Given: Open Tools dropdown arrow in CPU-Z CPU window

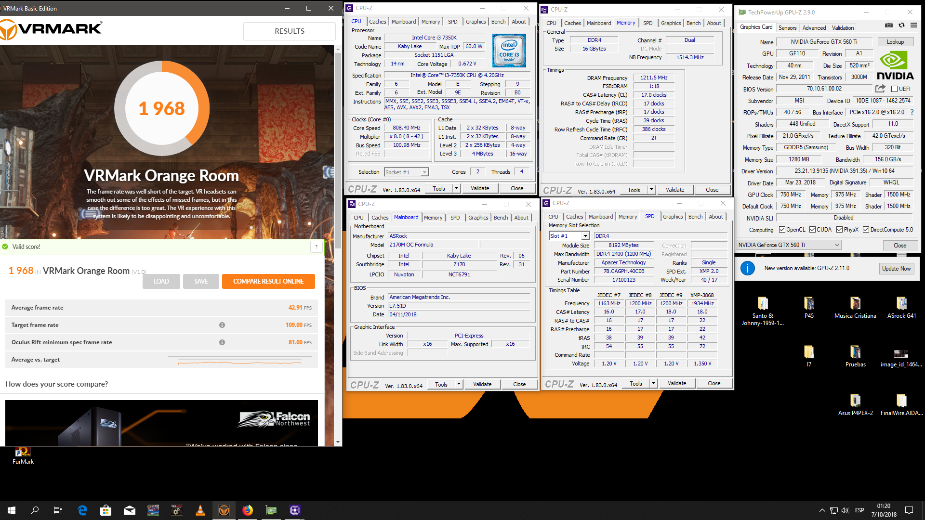Looking at the screenshot, I should tap(456, 188).
